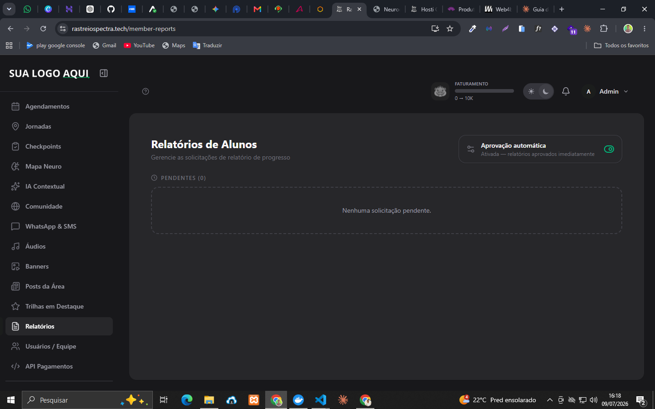
Task: Open Comunidade section
Action: point(59,206)
